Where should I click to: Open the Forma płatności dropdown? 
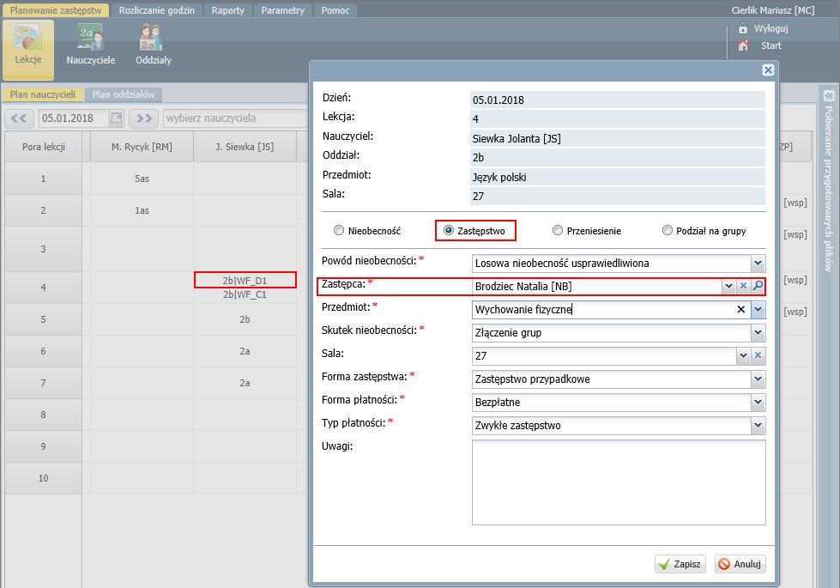[x=758, y=402]
